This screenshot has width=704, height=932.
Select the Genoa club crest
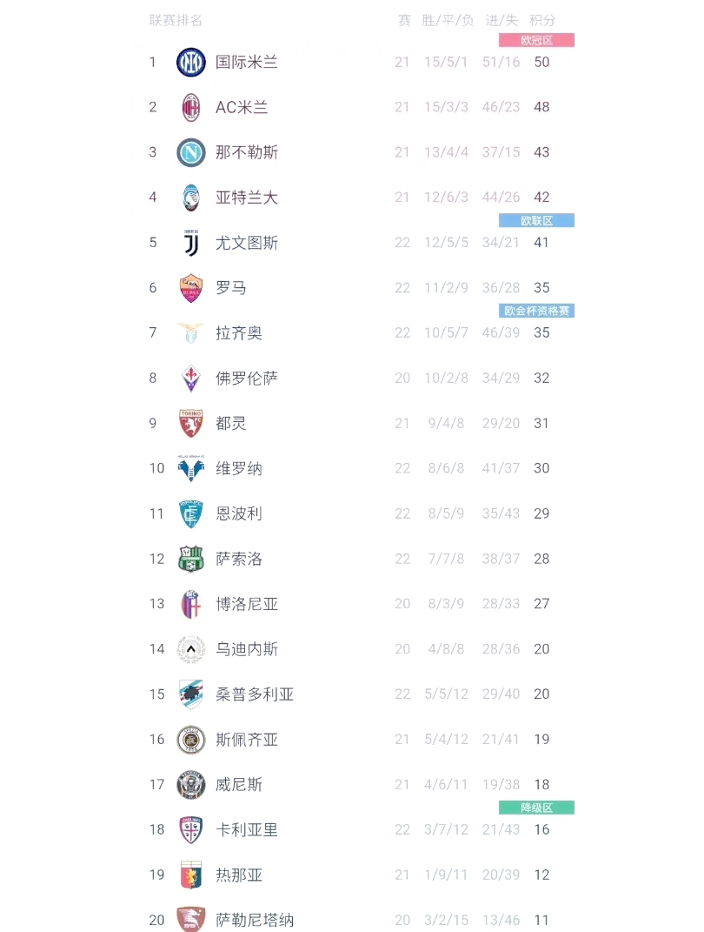(x=191, y=875)
